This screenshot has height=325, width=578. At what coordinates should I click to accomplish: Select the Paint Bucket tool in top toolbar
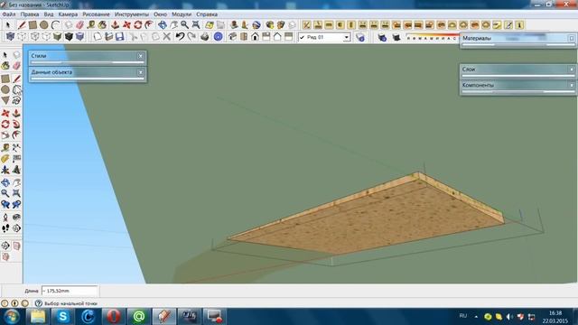tap(102, 25)
